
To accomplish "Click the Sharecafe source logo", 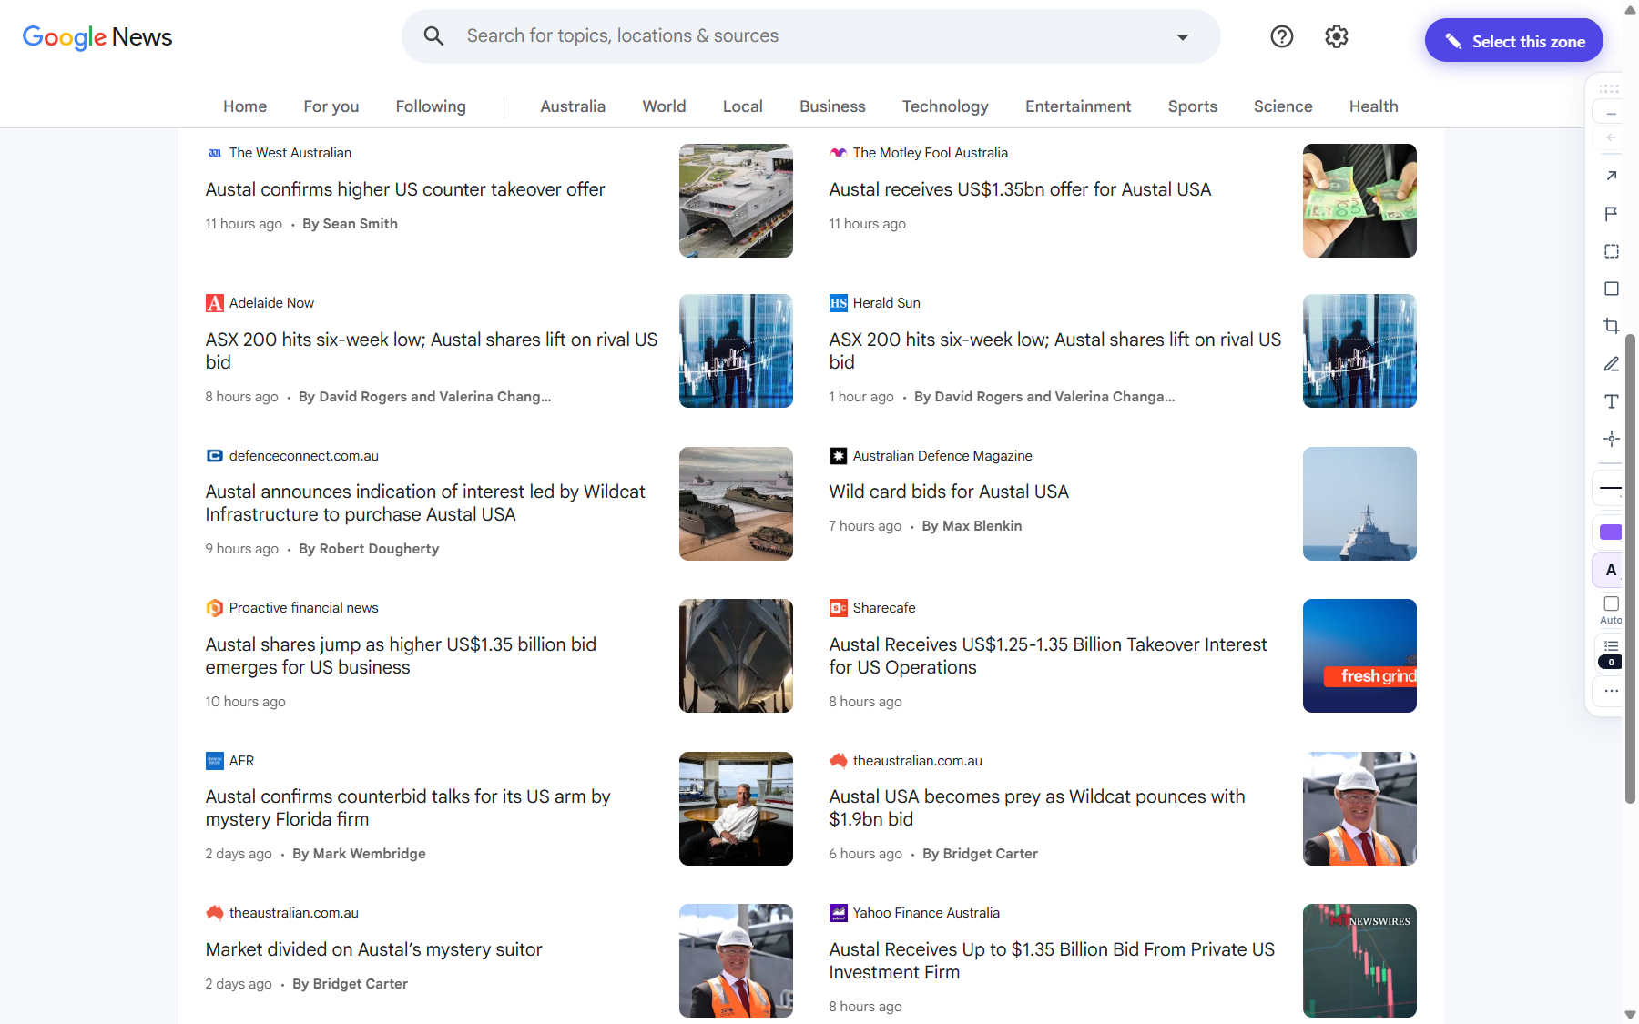I will (x=839, y=608).
